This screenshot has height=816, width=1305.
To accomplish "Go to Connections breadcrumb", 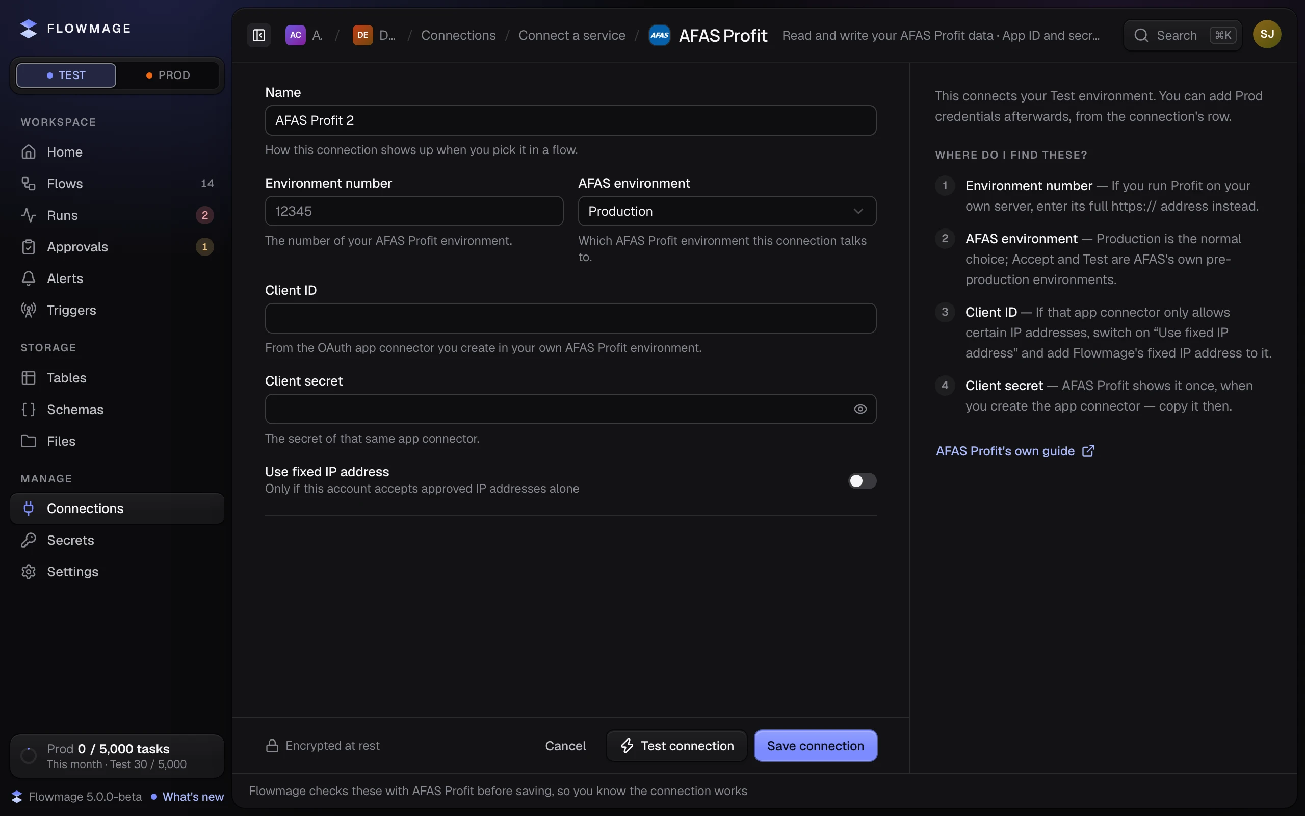I will click(458, 35).
